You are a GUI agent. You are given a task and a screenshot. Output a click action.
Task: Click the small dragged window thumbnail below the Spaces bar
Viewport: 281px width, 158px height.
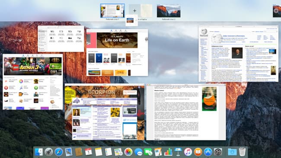pyautogui.click(x=132, y=21)
